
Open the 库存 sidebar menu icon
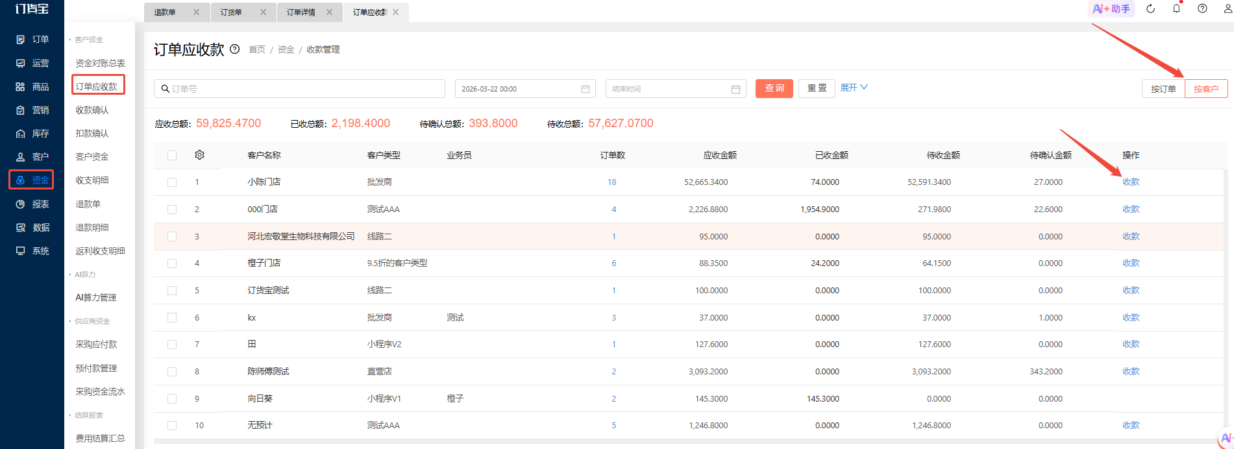(x=20, y=134)
